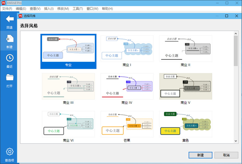Close the 选择风格 dialog

pos(237,16)
